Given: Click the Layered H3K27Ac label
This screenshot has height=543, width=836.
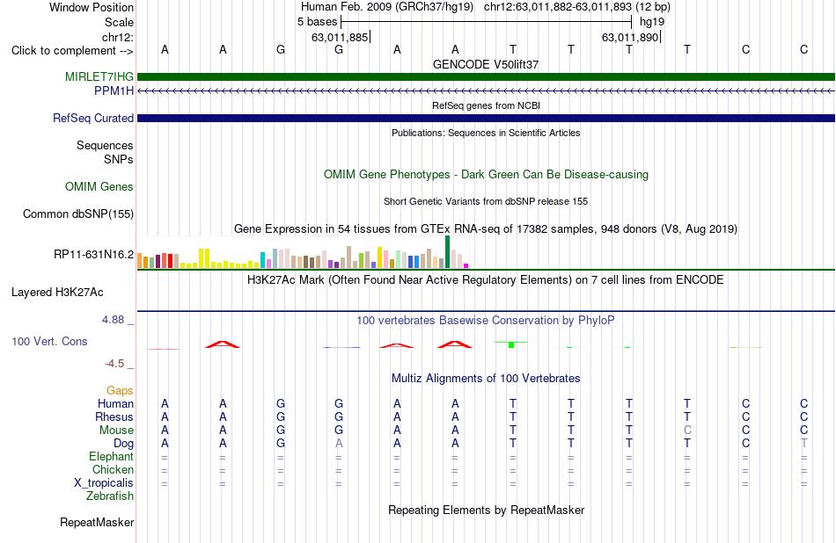Looking at the screenshot, I should pos(57,293).
